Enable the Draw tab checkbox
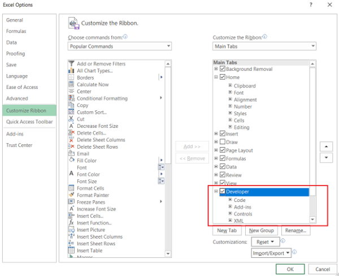The width and height of the screenshot is (339, 276). point(223,142)
